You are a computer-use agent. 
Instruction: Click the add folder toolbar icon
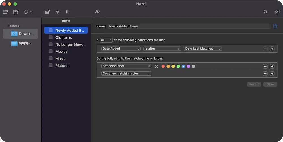(x=6, y=12)
